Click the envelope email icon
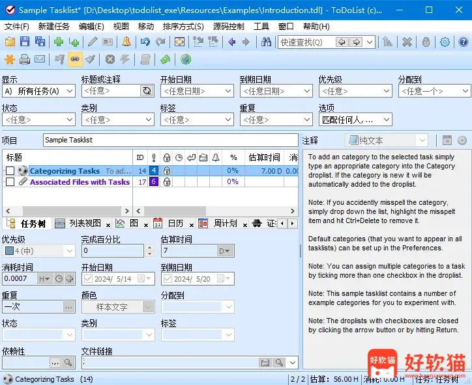This screenshot has width=472, height=385. pyautogui.click(x=40, y=59)
